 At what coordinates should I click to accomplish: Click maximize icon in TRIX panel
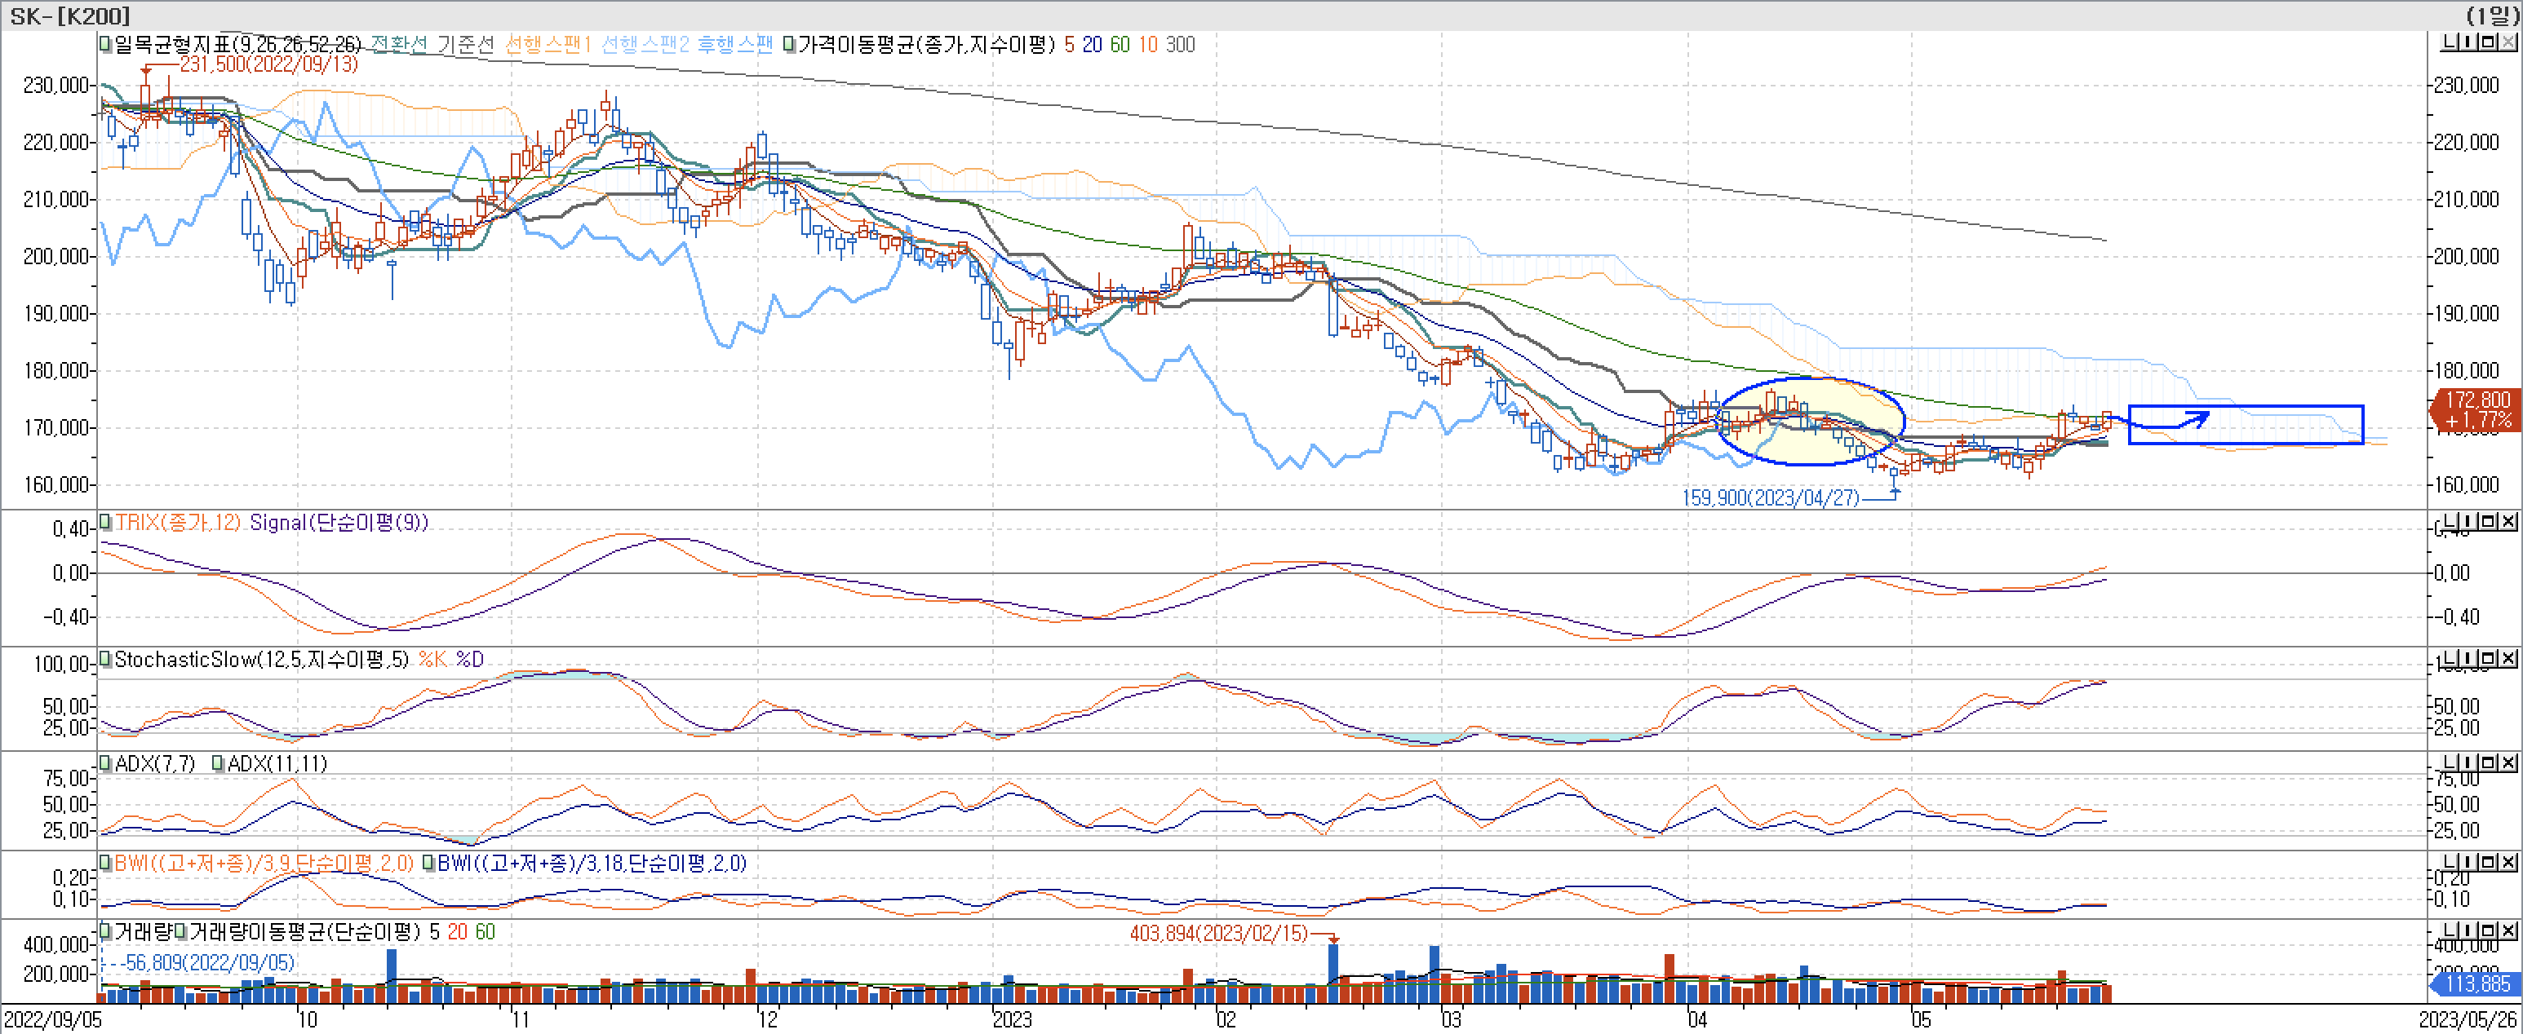(2489, 521)
